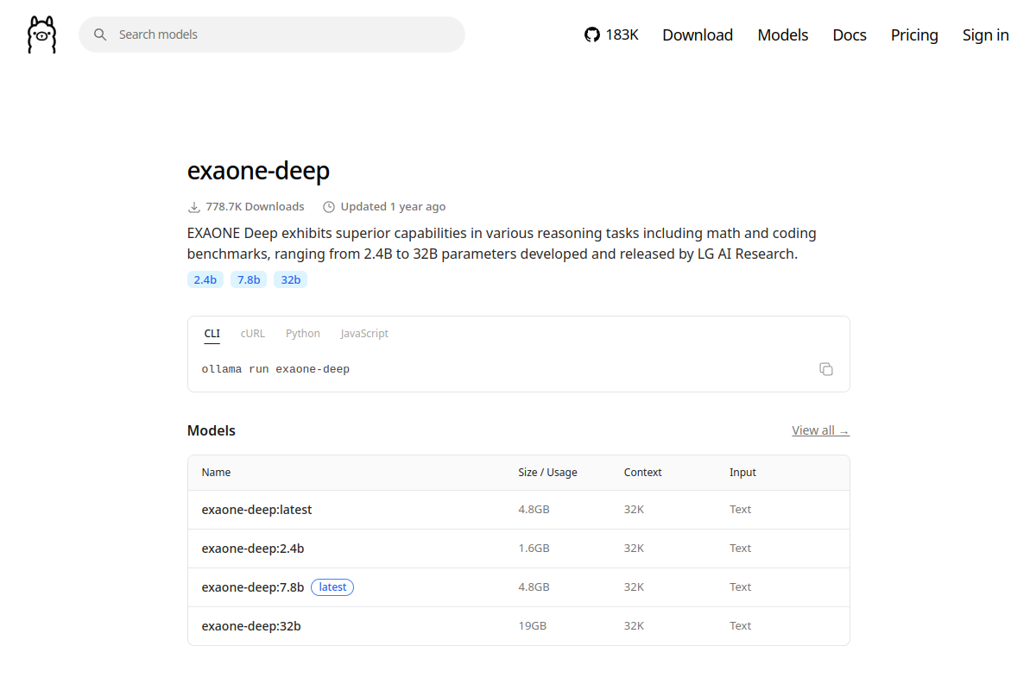Click Sign in

point(986,34)
